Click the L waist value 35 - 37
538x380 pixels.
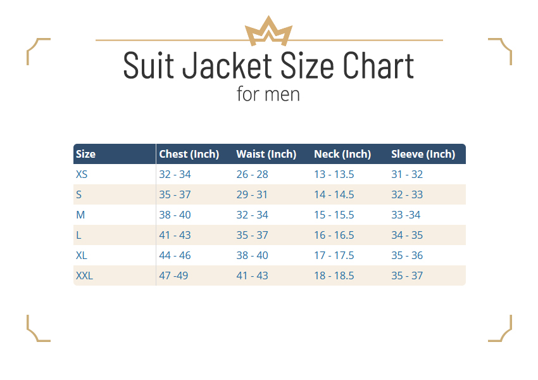252,235
